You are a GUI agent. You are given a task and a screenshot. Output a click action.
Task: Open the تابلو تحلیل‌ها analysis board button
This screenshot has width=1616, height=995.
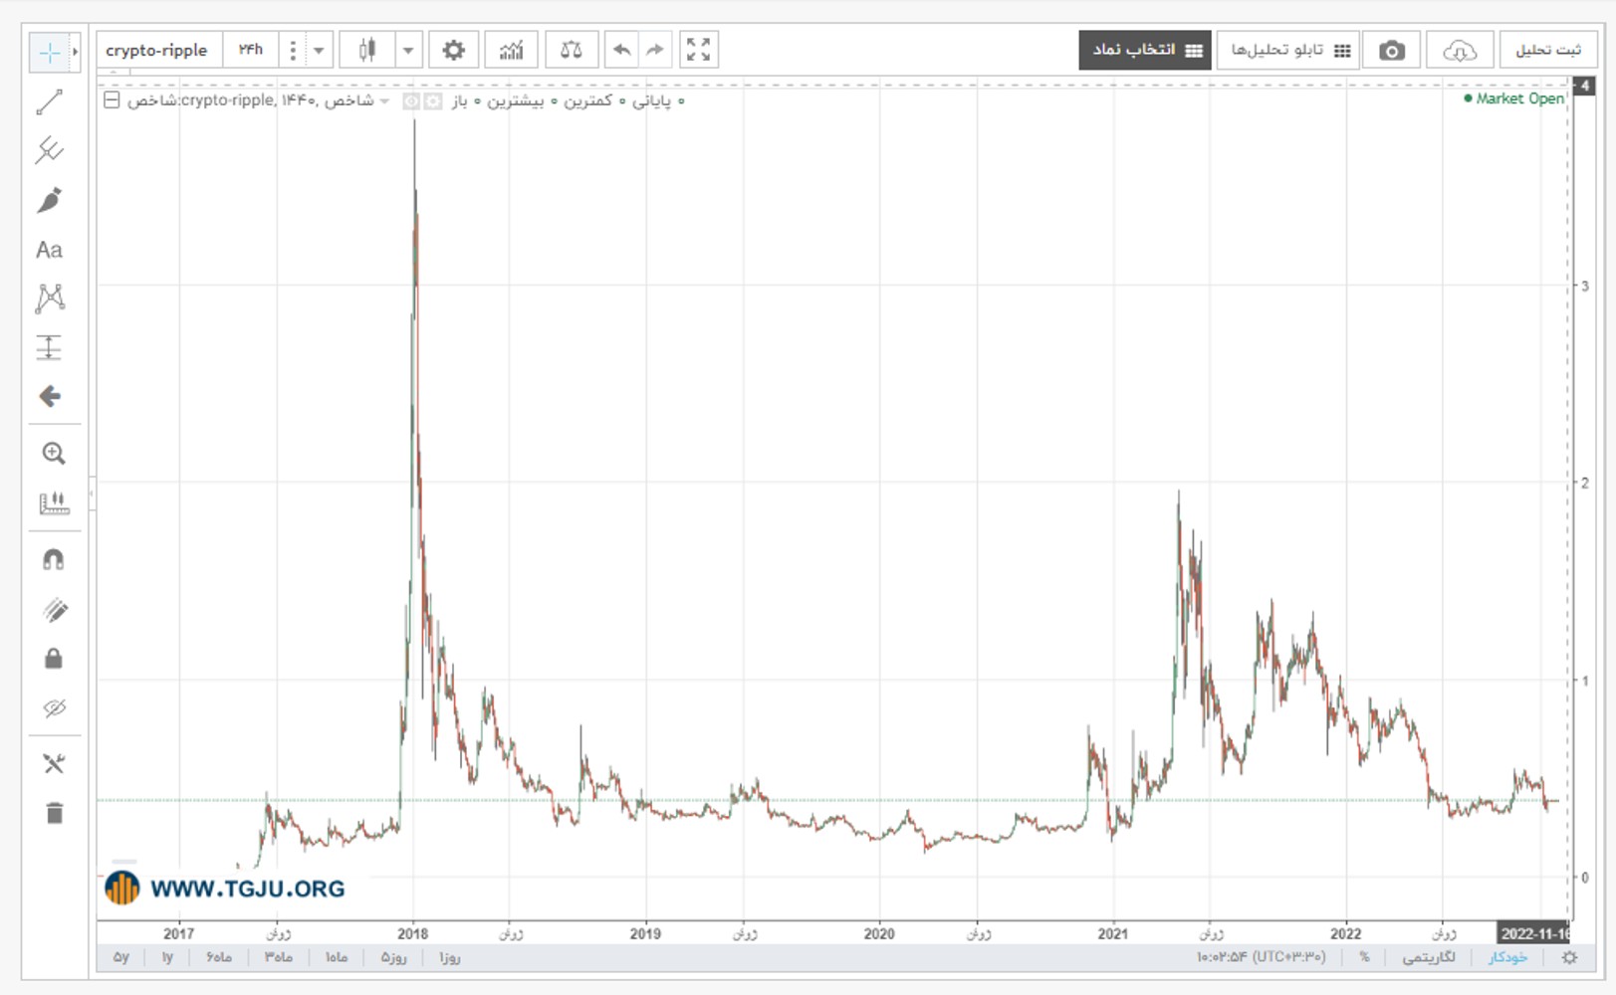pos(1288,50)
